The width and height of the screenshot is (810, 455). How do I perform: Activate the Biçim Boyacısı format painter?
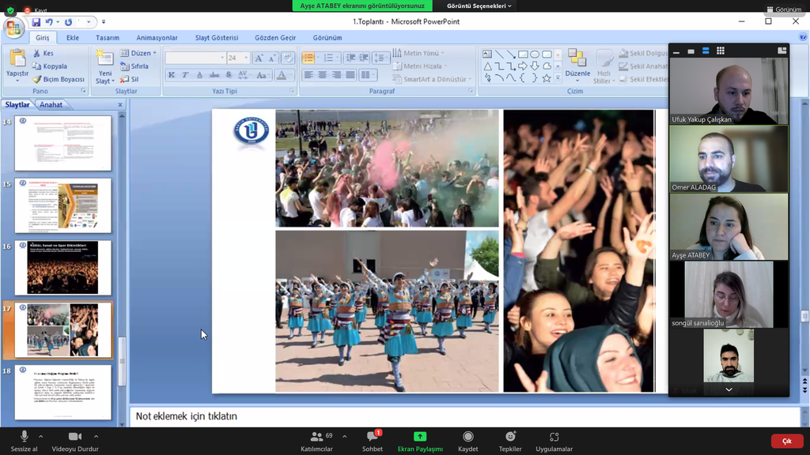pyautogui.click(x=59, y=80)
